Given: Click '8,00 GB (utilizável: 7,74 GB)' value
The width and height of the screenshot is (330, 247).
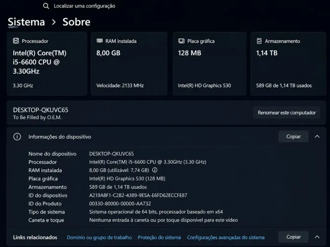Looking at the screenshot, I should (119, 170).
